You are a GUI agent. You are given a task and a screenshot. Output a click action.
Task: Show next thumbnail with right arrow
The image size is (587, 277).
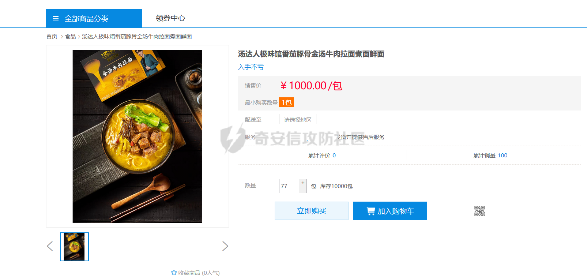pos(225,246)
